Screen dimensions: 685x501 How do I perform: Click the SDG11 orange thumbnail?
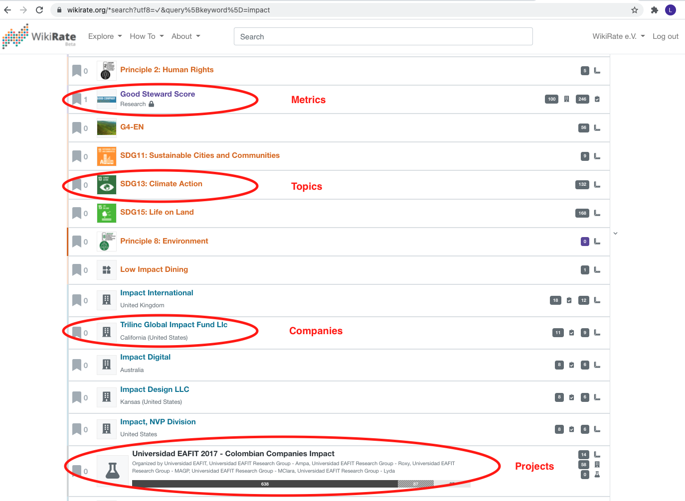[x=106, y=156]
